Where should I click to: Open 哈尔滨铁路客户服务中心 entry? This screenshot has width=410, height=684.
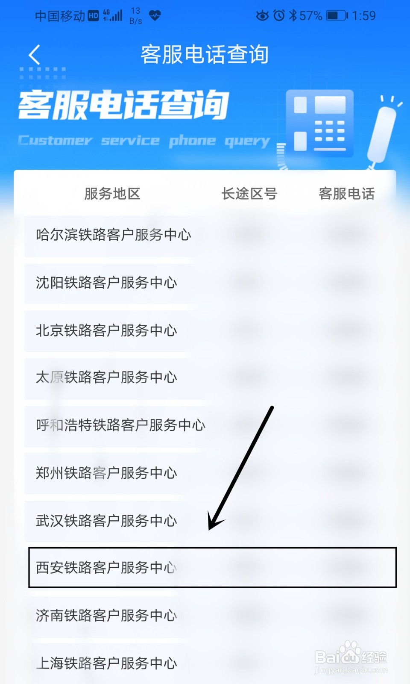click(x=210, y=235)
